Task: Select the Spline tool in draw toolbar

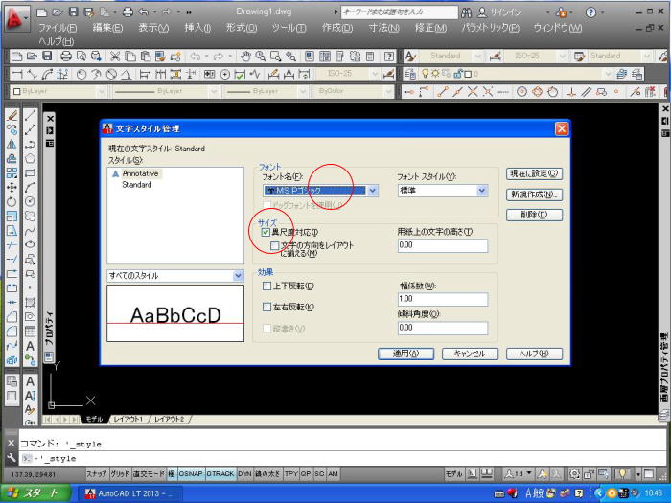Action: click(30, 231)
